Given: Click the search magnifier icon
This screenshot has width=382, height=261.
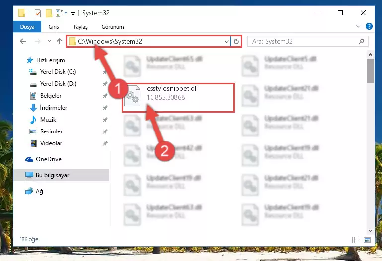Looking at the screenshot, I should point(361,41).
